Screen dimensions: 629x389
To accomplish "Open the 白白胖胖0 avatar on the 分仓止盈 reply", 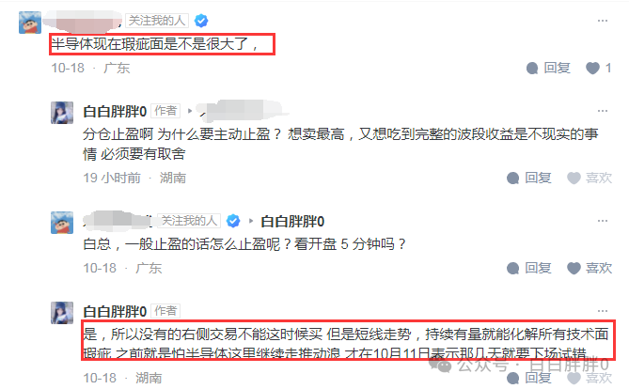I will (x=62, y=113).
